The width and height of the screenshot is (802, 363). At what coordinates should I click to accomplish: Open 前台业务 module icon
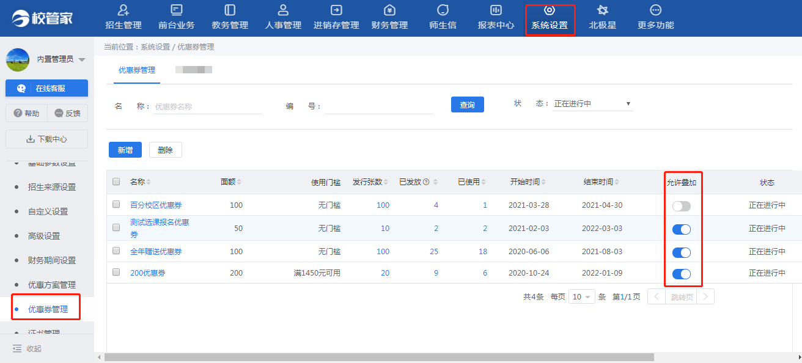[176, 10]
